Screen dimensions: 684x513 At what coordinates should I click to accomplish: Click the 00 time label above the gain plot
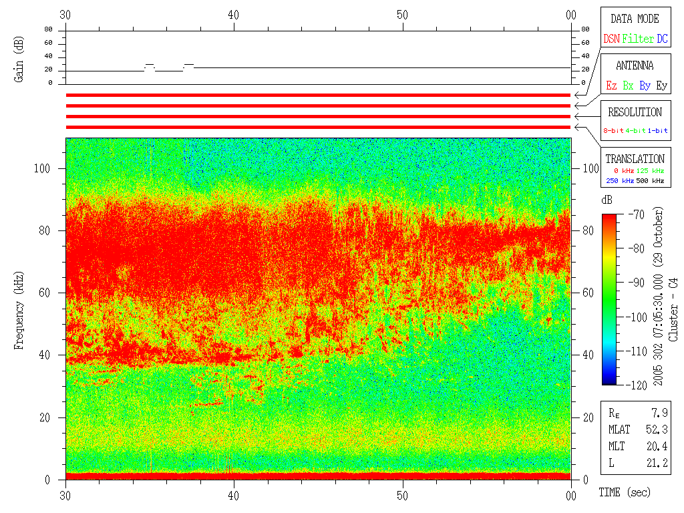571,15
